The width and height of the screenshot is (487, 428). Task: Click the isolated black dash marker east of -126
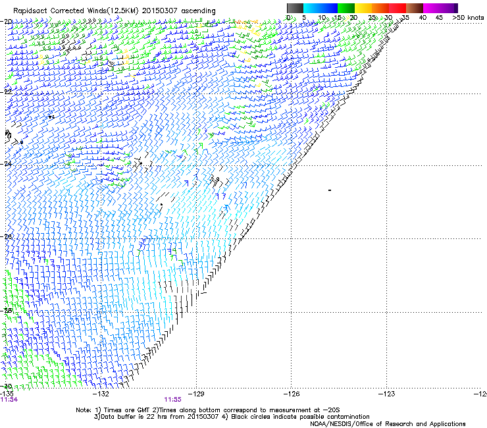330,190
